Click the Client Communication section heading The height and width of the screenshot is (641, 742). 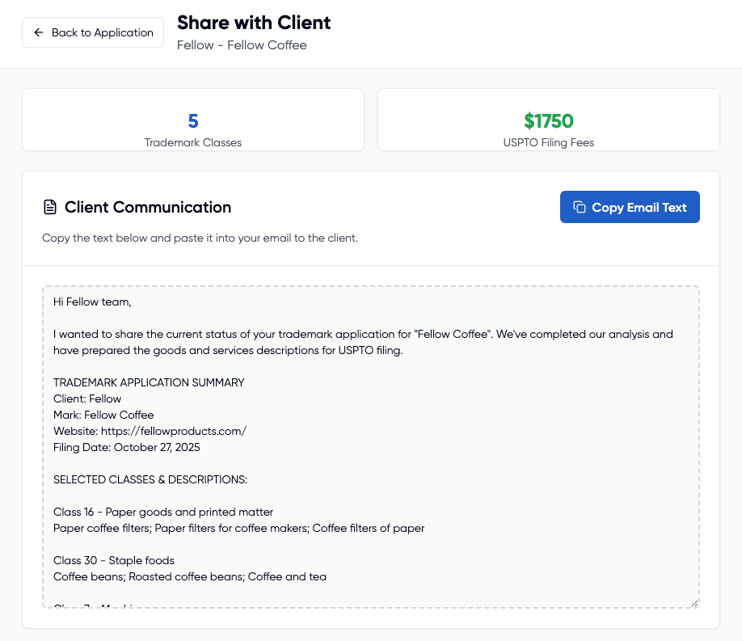[x=148, y=208]
